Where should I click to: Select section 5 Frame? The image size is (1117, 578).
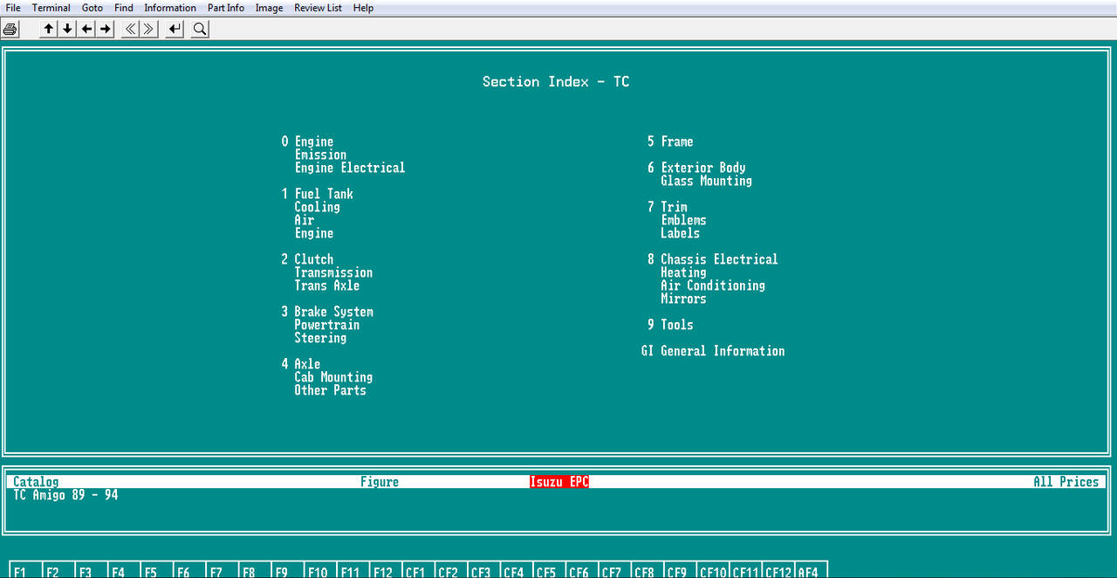670,141
